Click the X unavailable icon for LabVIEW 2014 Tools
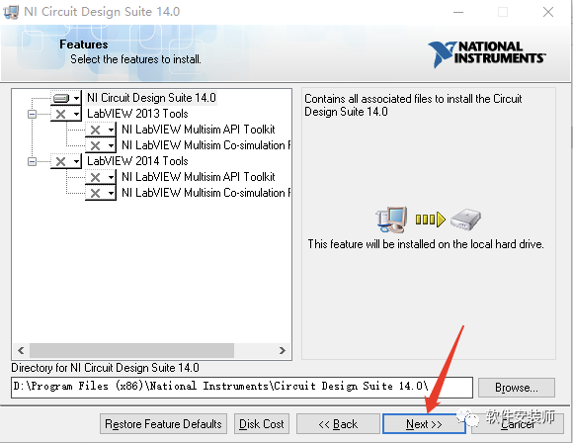This screenshot has height=443, width=573. (60, 161)
